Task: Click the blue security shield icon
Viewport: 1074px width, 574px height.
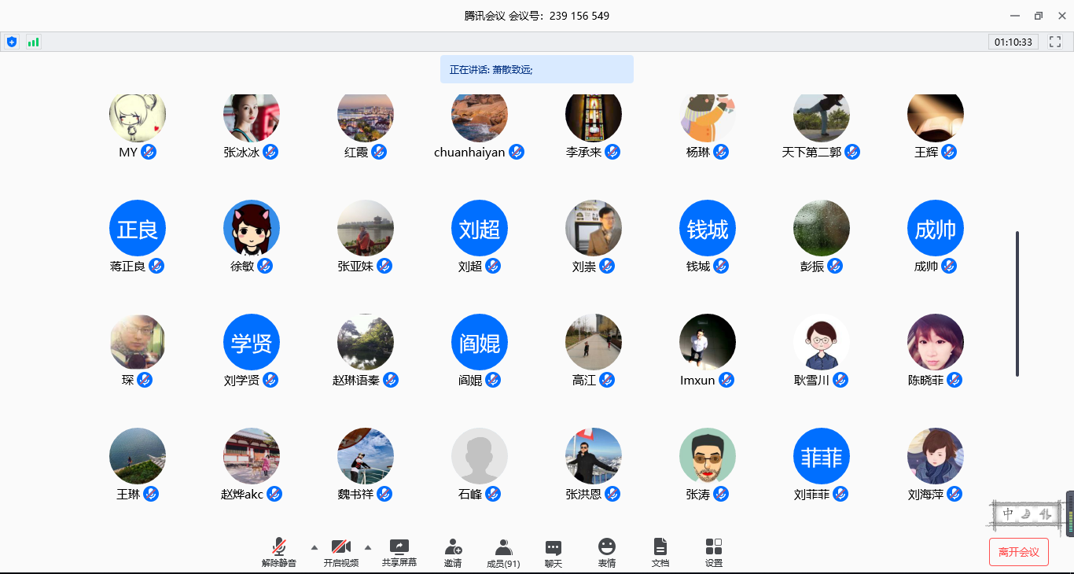Action: point(12,42)
